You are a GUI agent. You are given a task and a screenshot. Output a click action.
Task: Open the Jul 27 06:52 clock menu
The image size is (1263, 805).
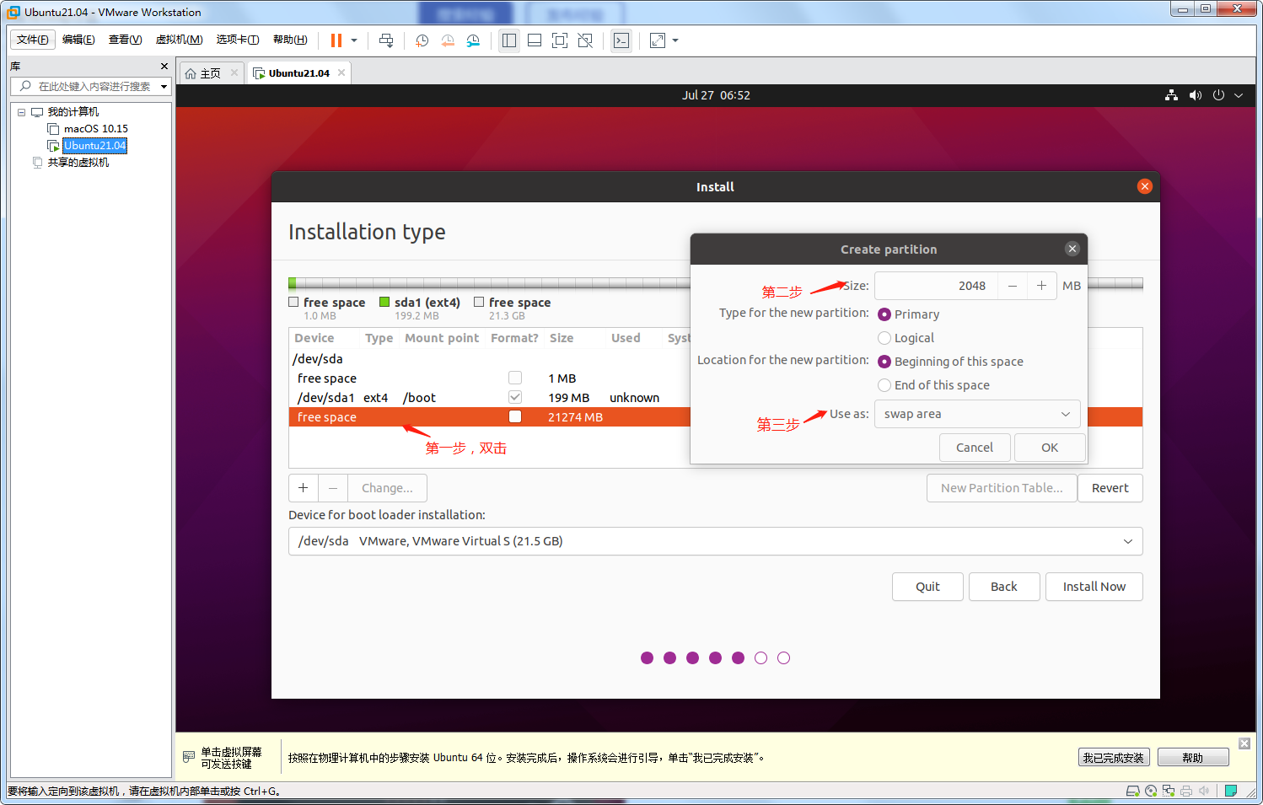tap(716, 95)
